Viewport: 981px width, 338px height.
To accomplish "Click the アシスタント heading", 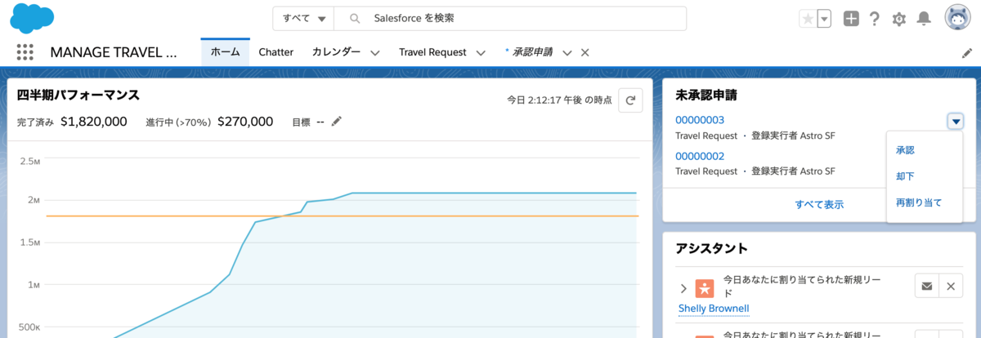I will click(x=712, y=248).
